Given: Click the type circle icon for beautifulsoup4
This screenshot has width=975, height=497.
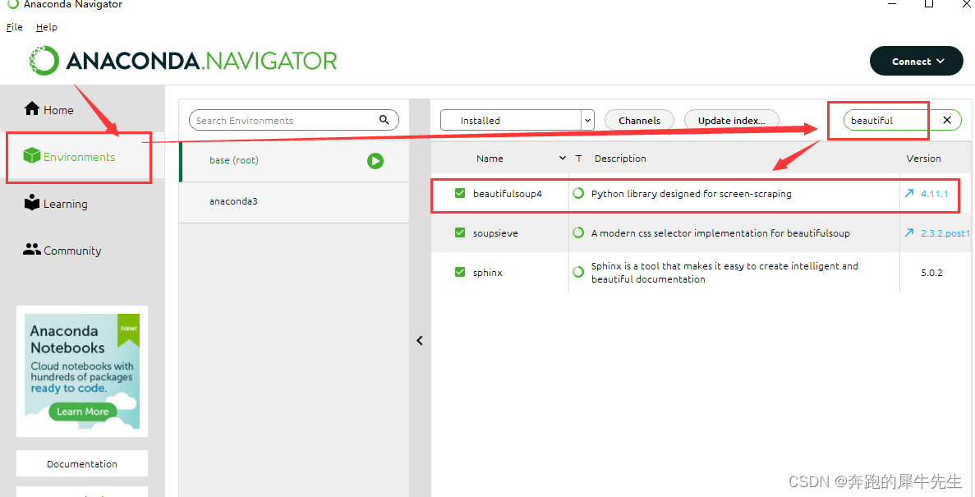Looking at the screenshot, I should pyautogui.click(x=578, y=193).
